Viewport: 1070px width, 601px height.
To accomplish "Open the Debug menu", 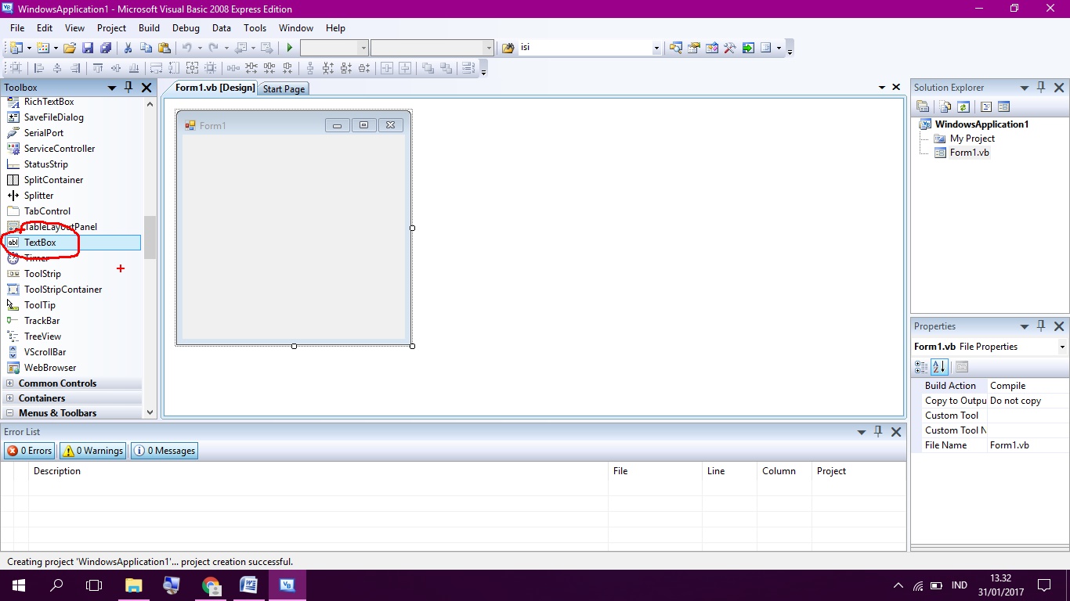I will (186, 27).
